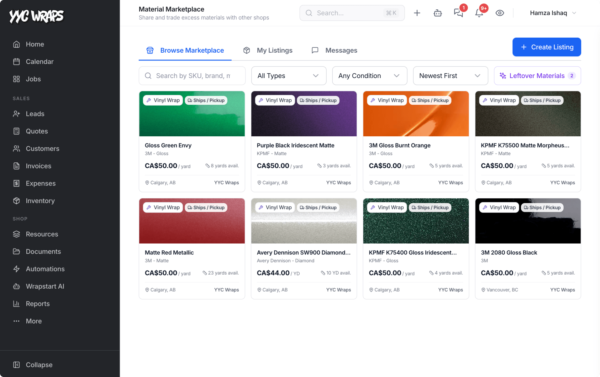Click Vinyl Wrap tag on Gloss Green Envy
This screenshot has width=600, height=377.
point(163,100)
